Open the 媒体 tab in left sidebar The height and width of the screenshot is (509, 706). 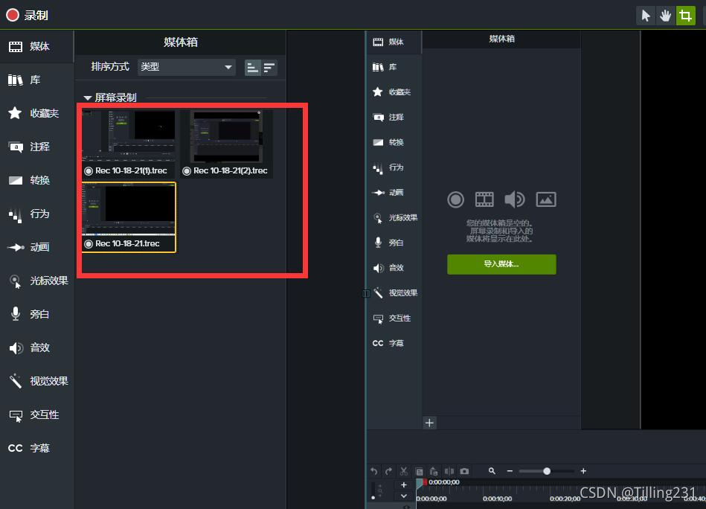click(36, 46)
